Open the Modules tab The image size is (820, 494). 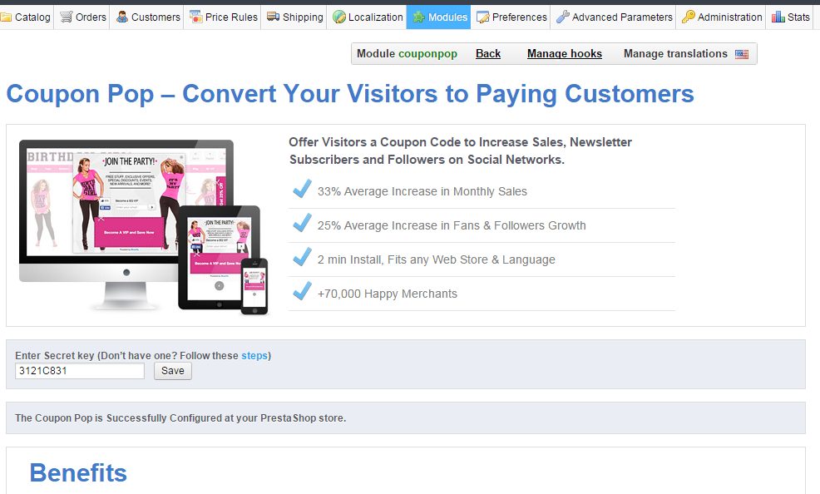coord(439,17)
